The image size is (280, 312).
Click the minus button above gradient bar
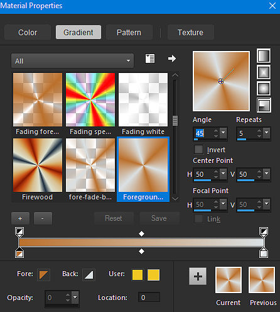(43, 218)
